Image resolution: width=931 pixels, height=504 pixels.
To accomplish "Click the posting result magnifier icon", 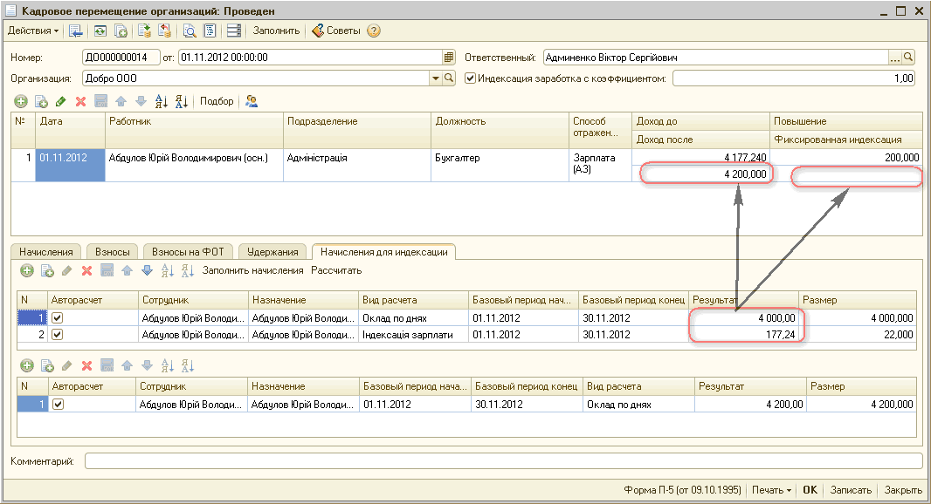I will pos(190,31).
